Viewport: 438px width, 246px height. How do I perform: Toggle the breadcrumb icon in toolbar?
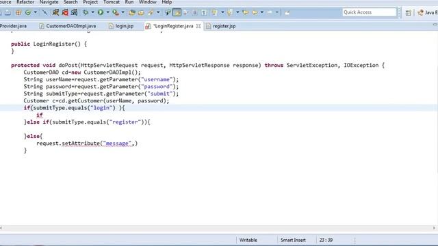(168, 12)
